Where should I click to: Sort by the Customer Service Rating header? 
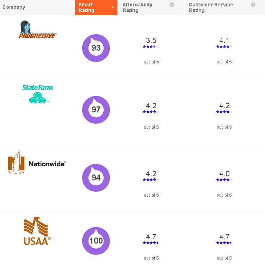[211, 7]
